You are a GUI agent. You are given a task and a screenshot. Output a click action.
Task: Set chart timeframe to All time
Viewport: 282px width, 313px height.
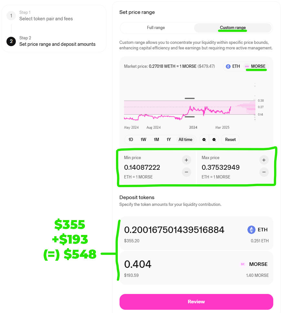click(x=185, y=140)
